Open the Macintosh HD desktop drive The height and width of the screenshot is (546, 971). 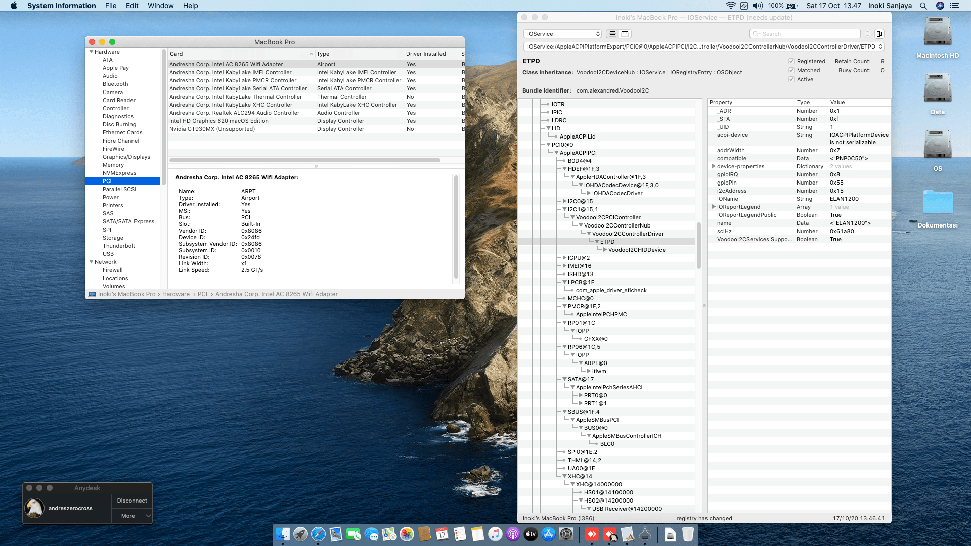pyautogui.click(x=938, y=38)
